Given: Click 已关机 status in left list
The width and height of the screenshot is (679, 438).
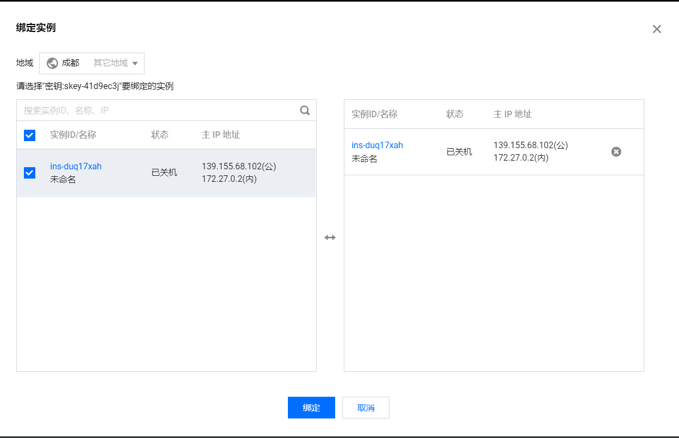Looking at the screenshot, I should pyautogui.click(x=164, y=173).
